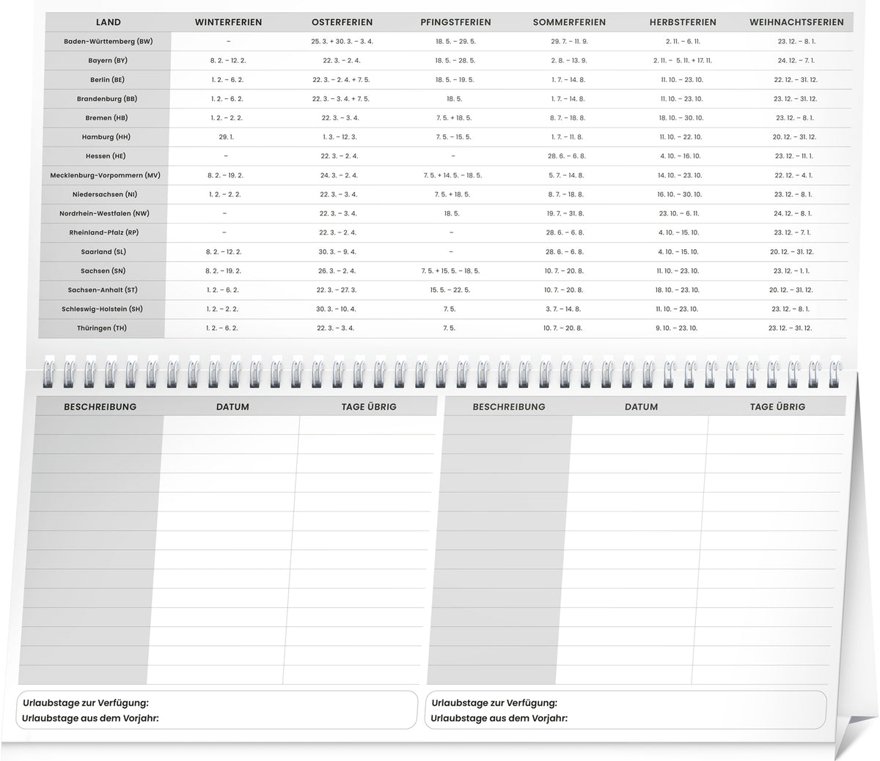
Task: Click the WEIHNACHTSFERIEN column header
Action: [x=796, y=23]
